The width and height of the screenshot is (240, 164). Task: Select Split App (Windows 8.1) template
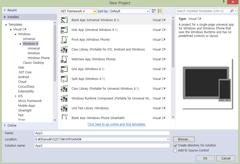pyautogui.click(x=115, y=79)
